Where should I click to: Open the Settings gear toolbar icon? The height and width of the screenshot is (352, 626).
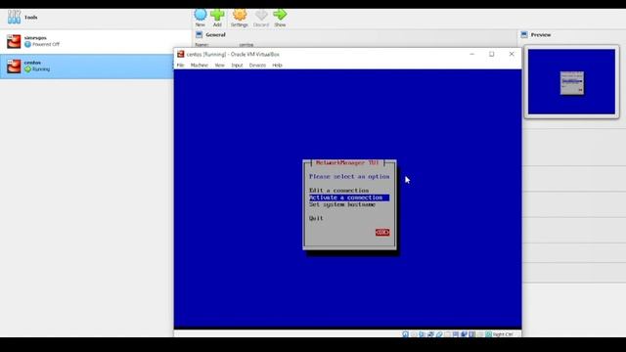(x=239, y=15)
